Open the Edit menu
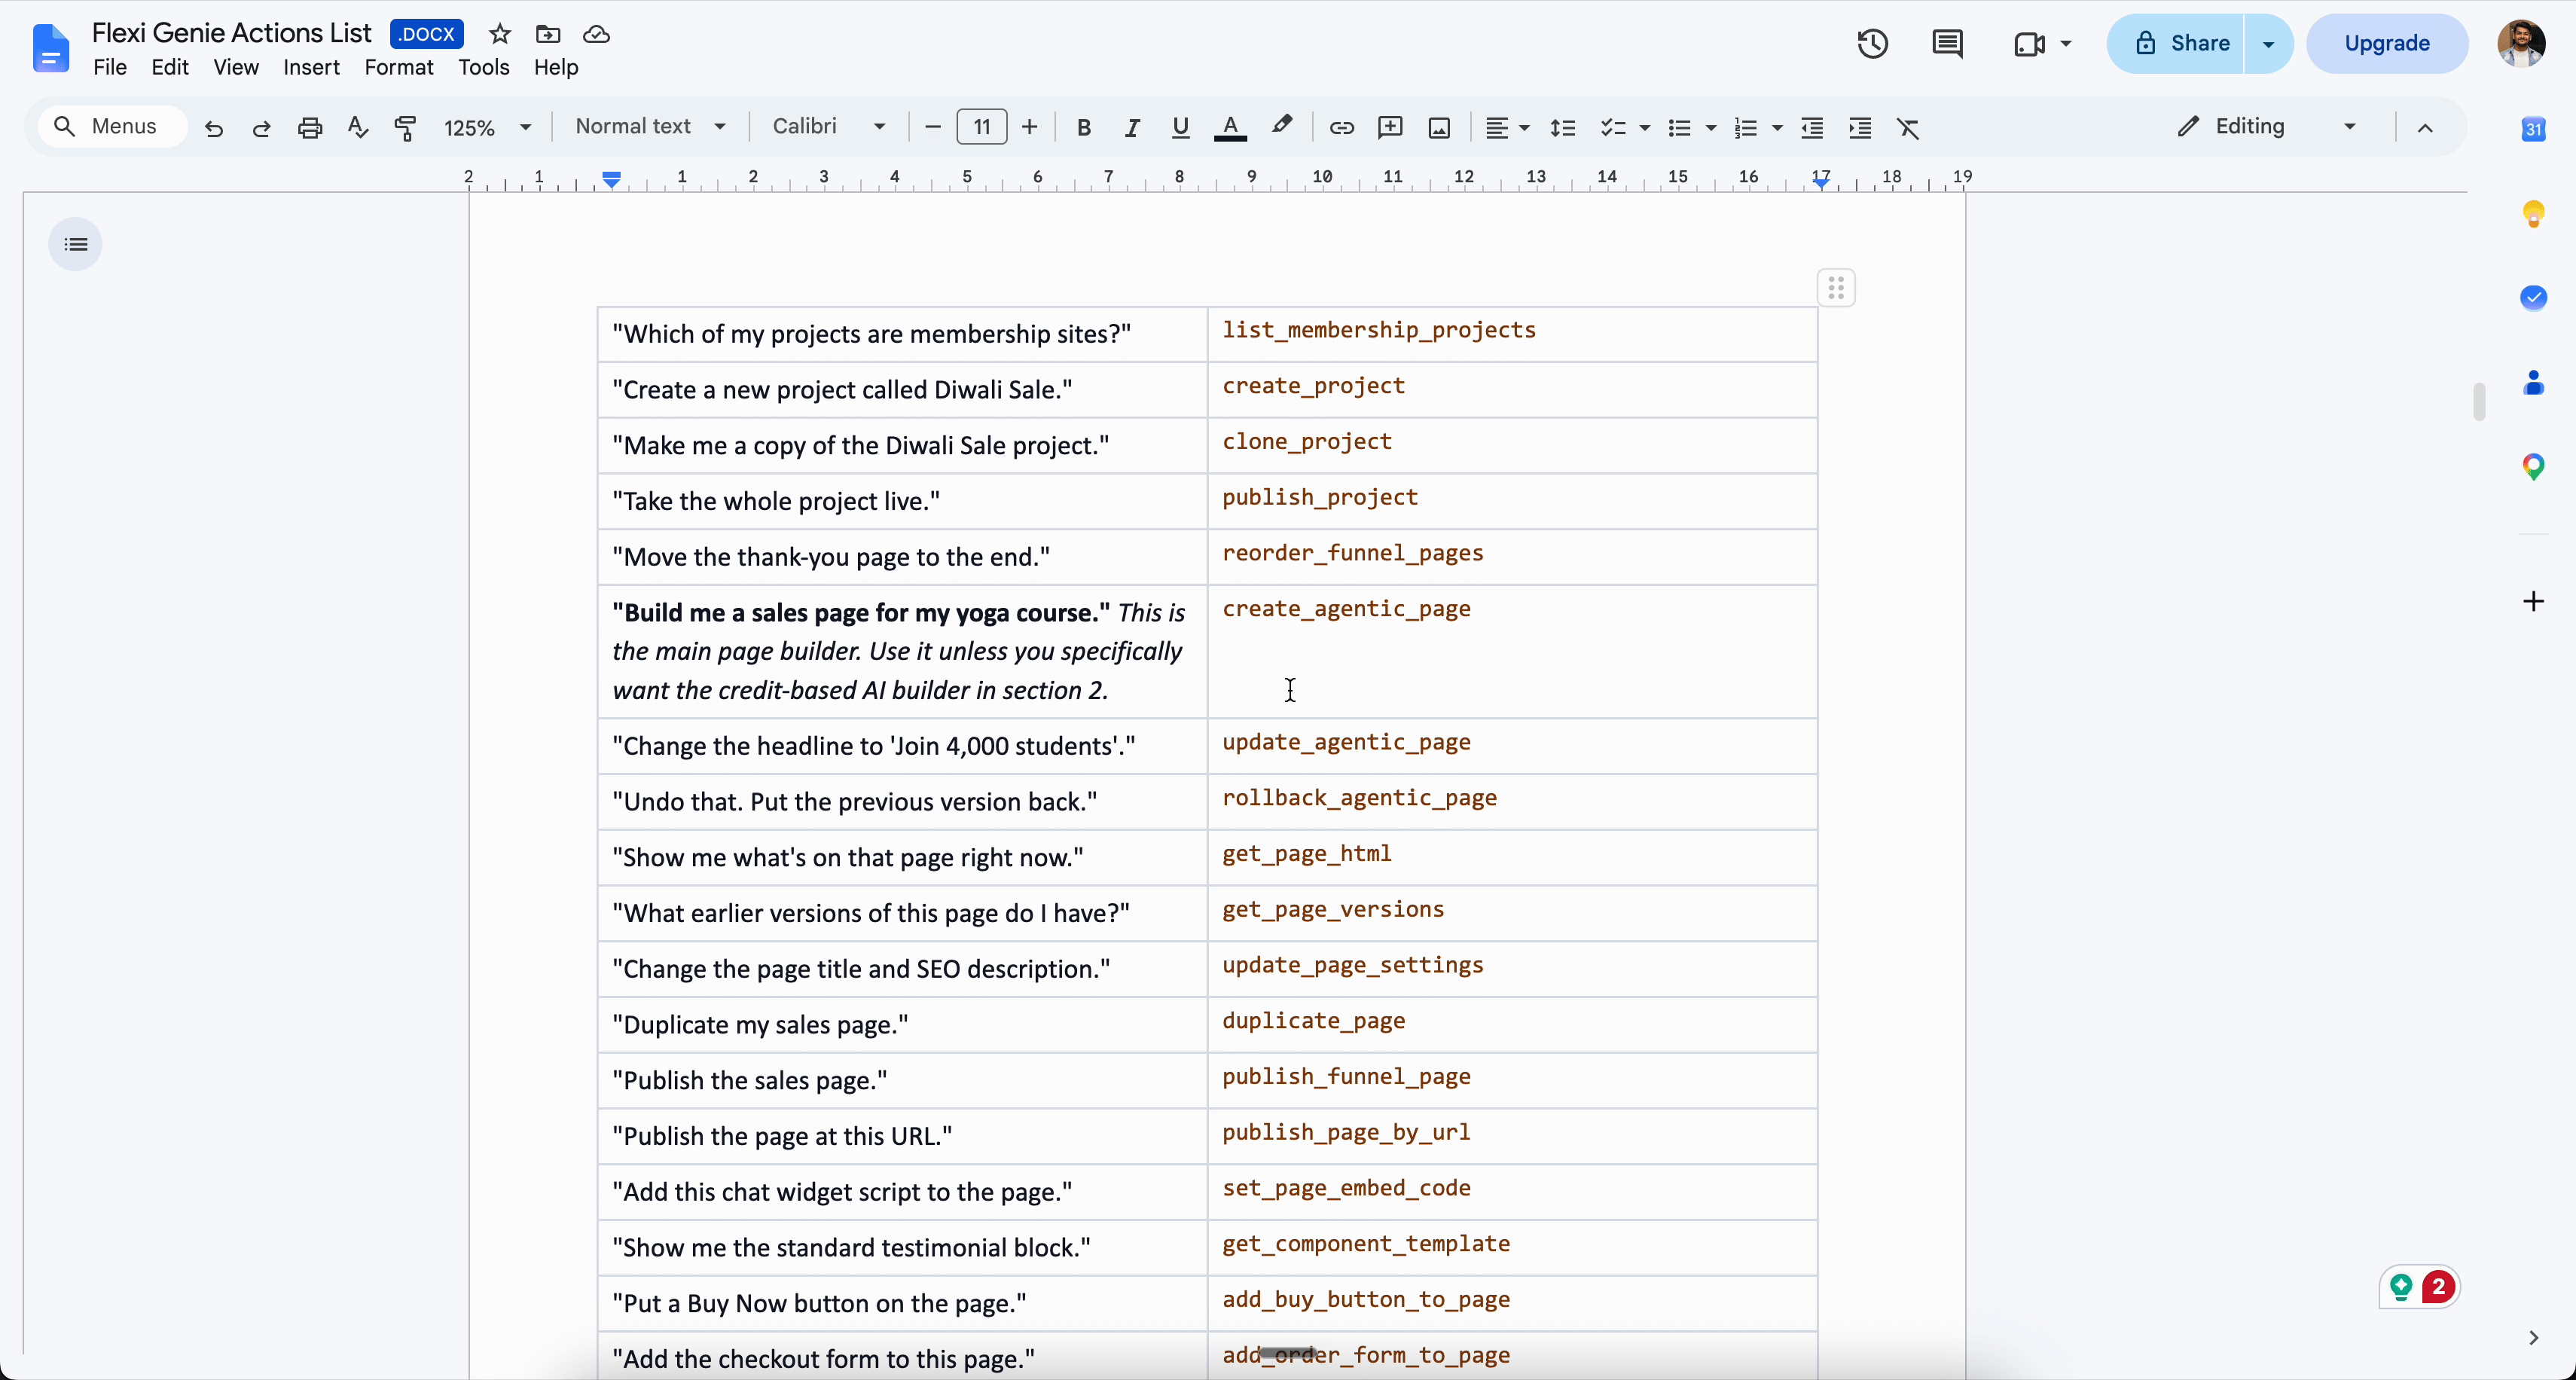Screen dimensions: 2576x1380 [x=170, y=68]
